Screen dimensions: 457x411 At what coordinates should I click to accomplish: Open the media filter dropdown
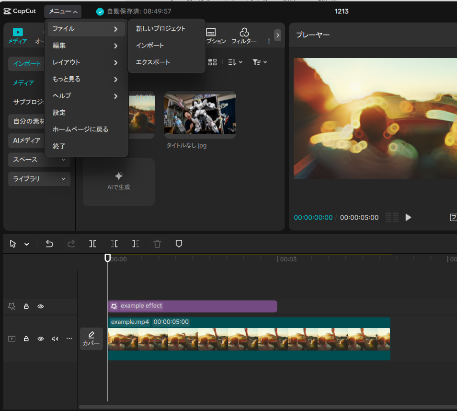[x=260, y=62]
